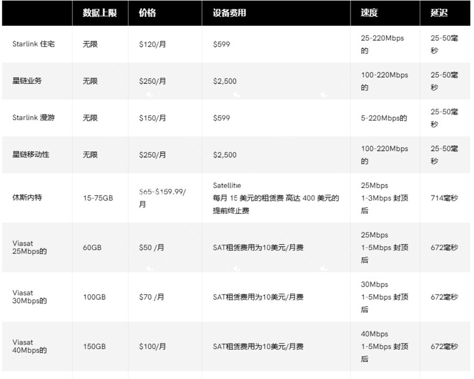Click "$250/月" in the 星链移动性 row
Image resolution: width=474 pixels, height=379 pixels.
click(152, 155)
